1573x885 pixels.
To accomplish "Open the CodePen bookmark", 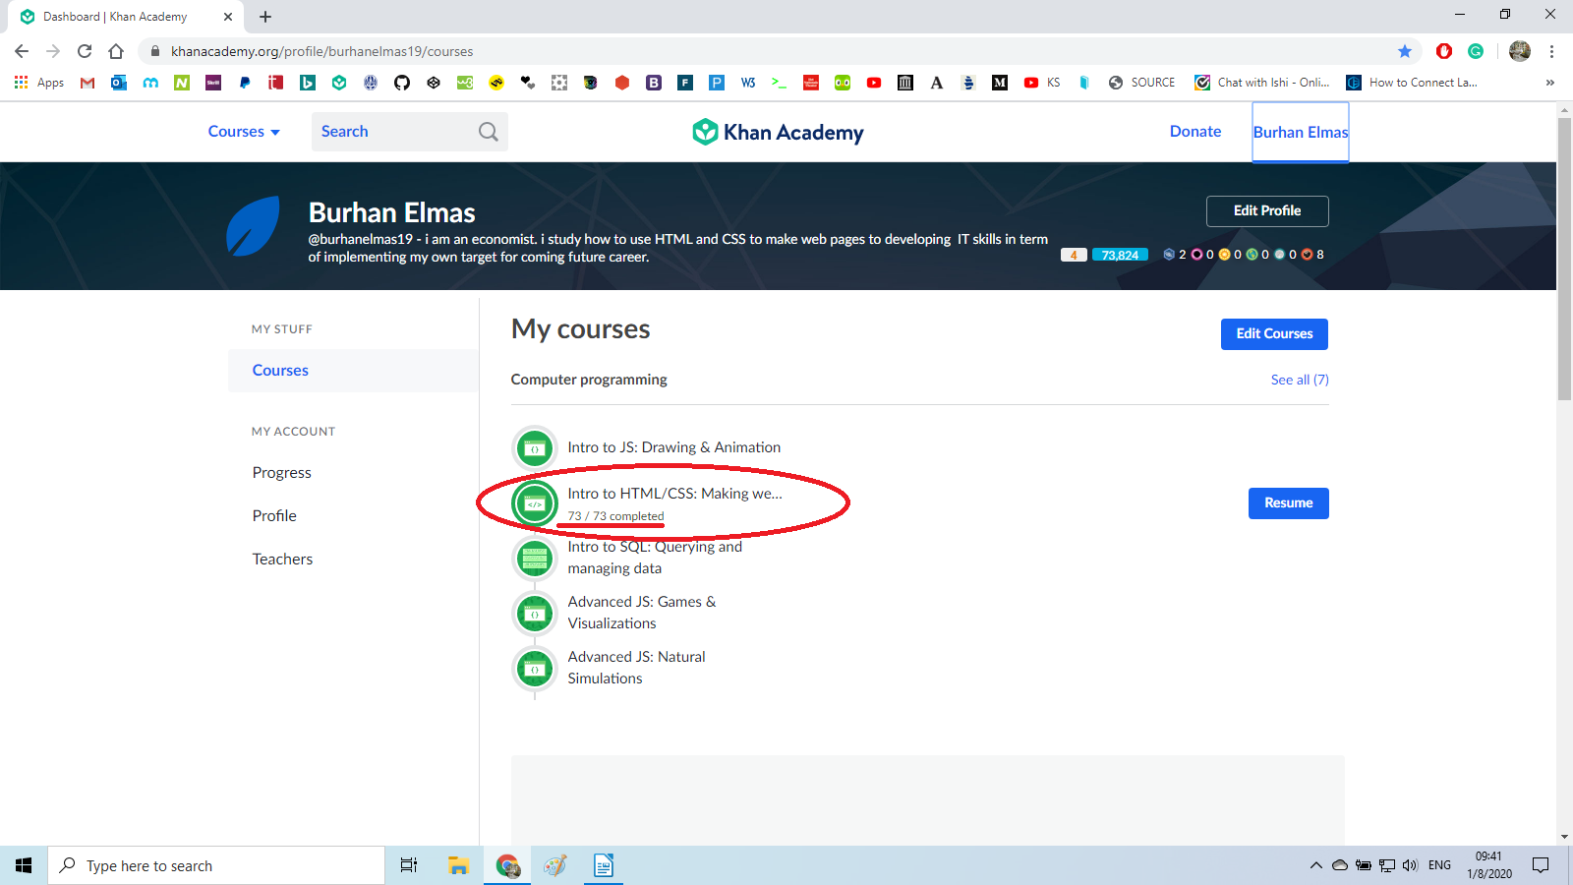I will 434,83.
